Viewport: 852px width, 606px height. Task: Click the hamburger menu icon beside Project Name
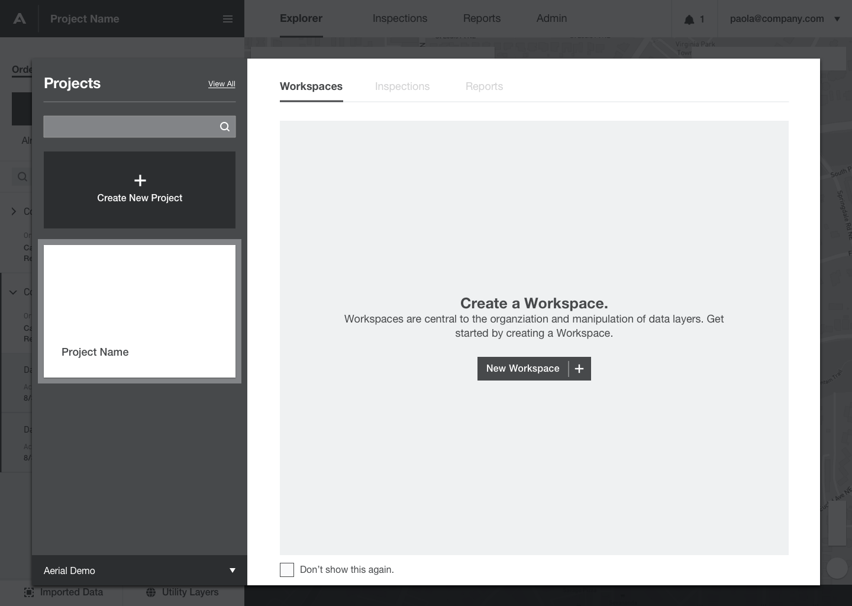[x=228, y=18]
